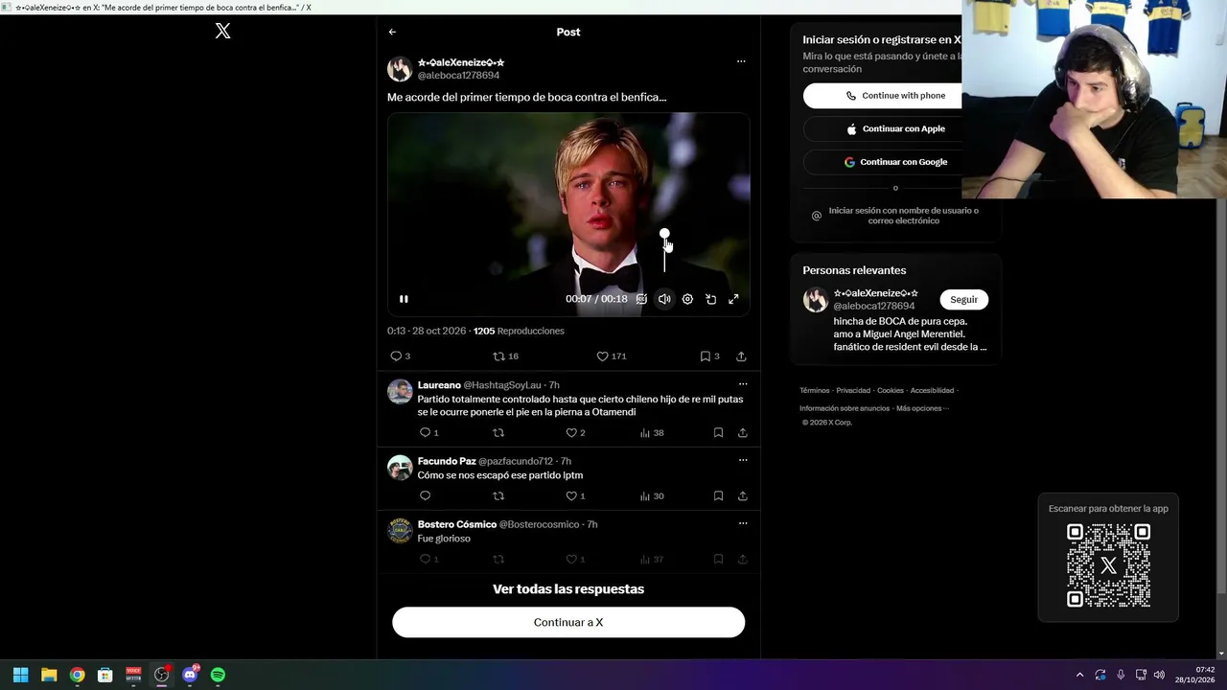Expand "Más opciones" in footer

click(922, 408)
